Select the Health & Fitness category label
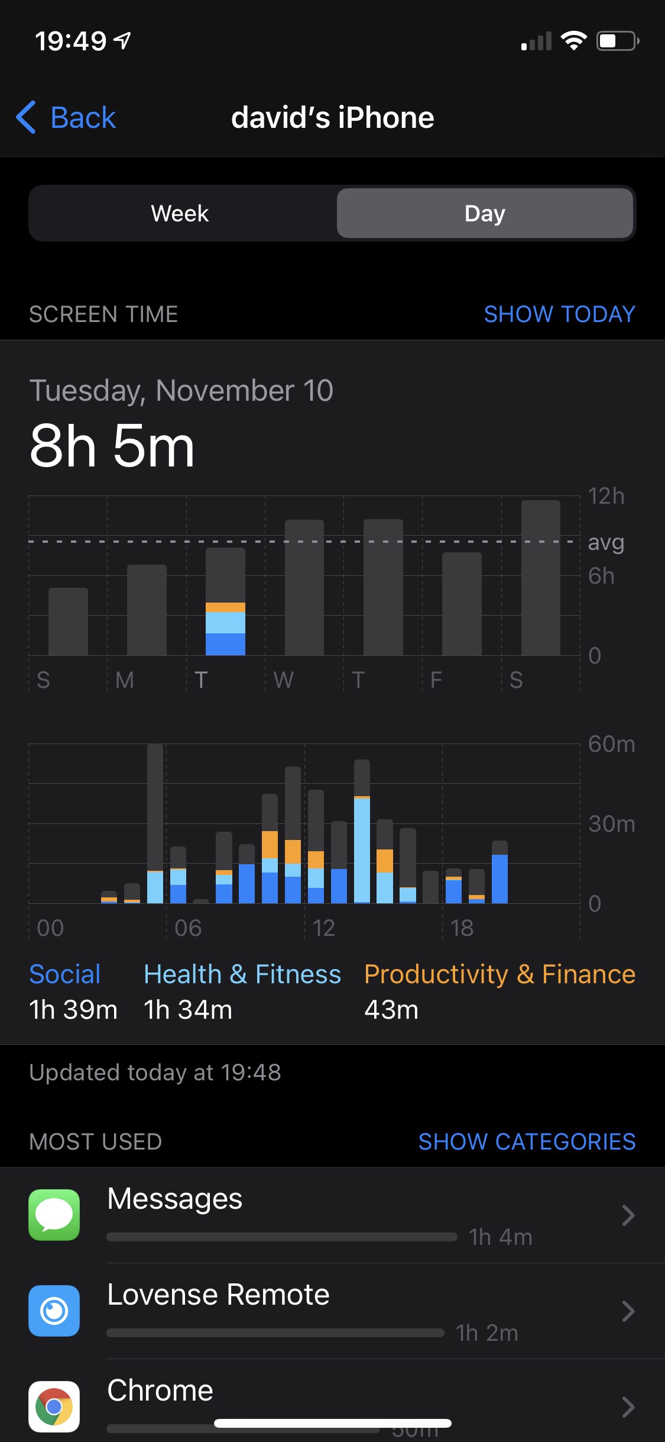Screen dimensions: 665x1442 [x=242, y=974]
